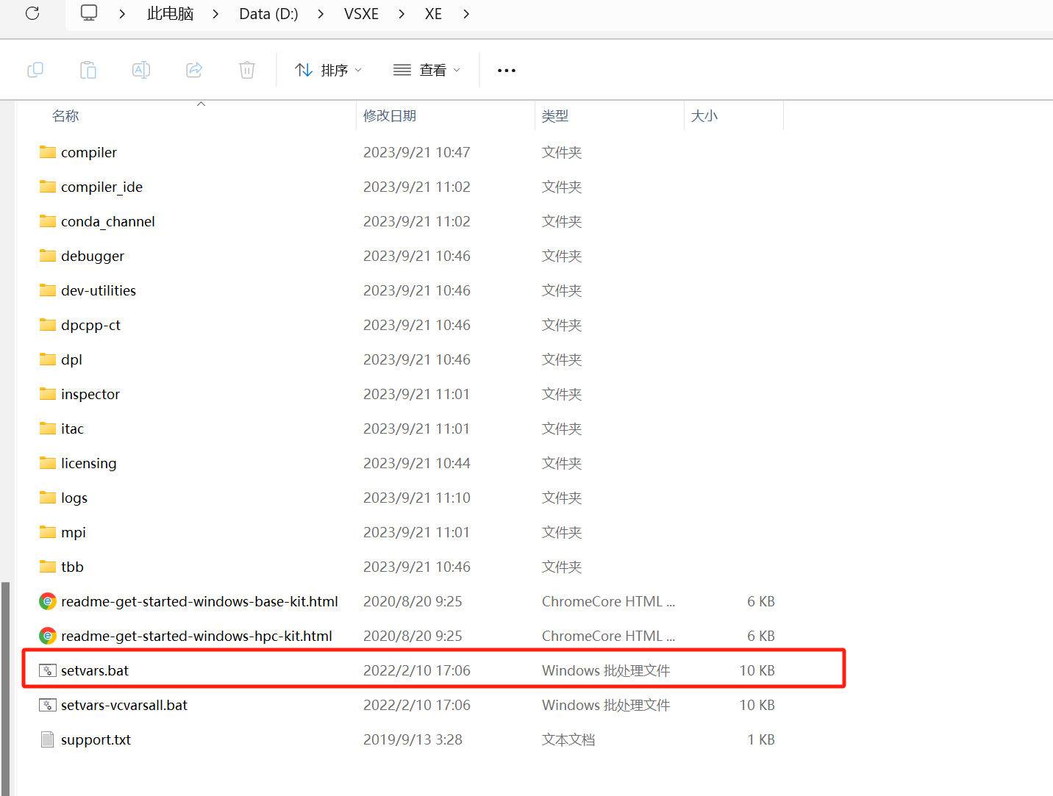Open the 排序 sorting dropdown
Screen dimensions: 1053x796
point(328,69)
